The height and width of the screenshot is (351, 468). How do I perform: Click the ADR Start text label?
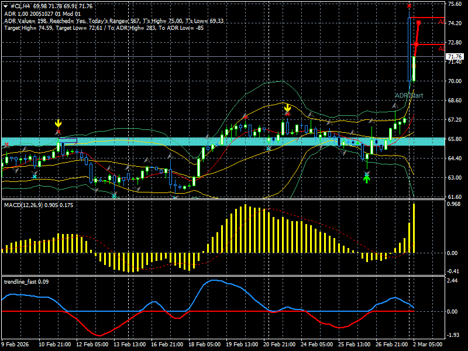[x=409, y=95]
